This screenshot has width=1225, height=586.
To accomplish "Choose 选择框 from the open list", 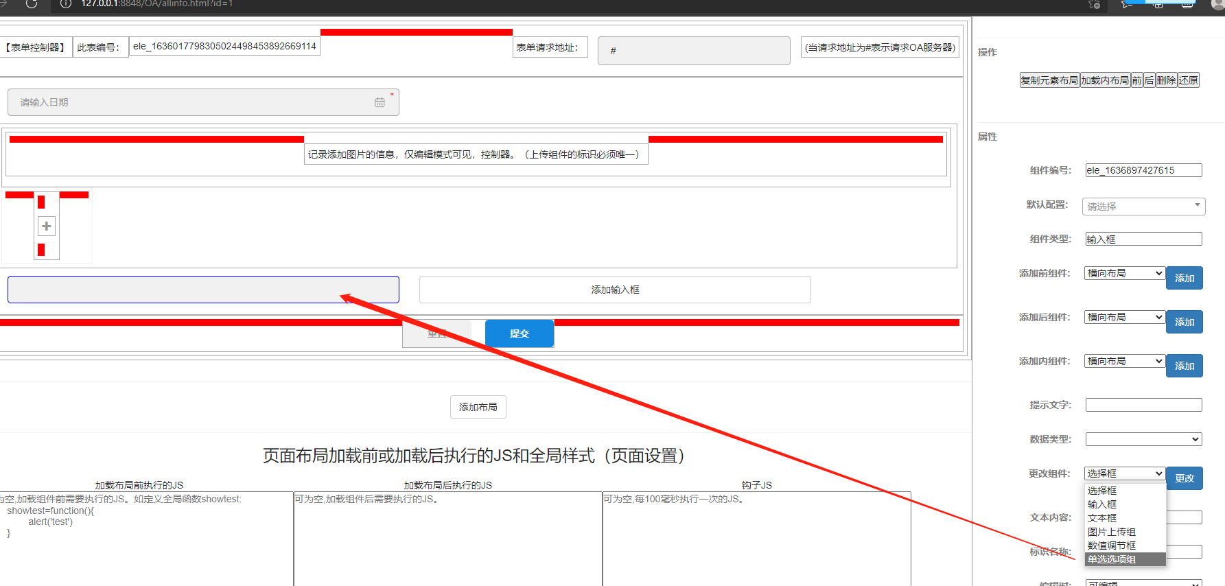I will click(x=1125, y=491).
